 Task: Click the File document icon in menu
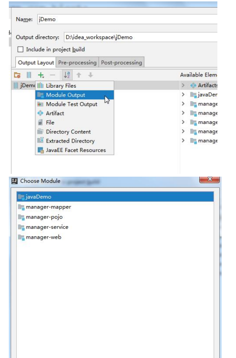click(40, 123)
